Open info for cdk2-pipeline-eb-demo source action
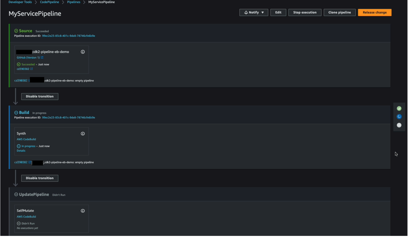The image size is (408, 237). (x=83, y=52)
